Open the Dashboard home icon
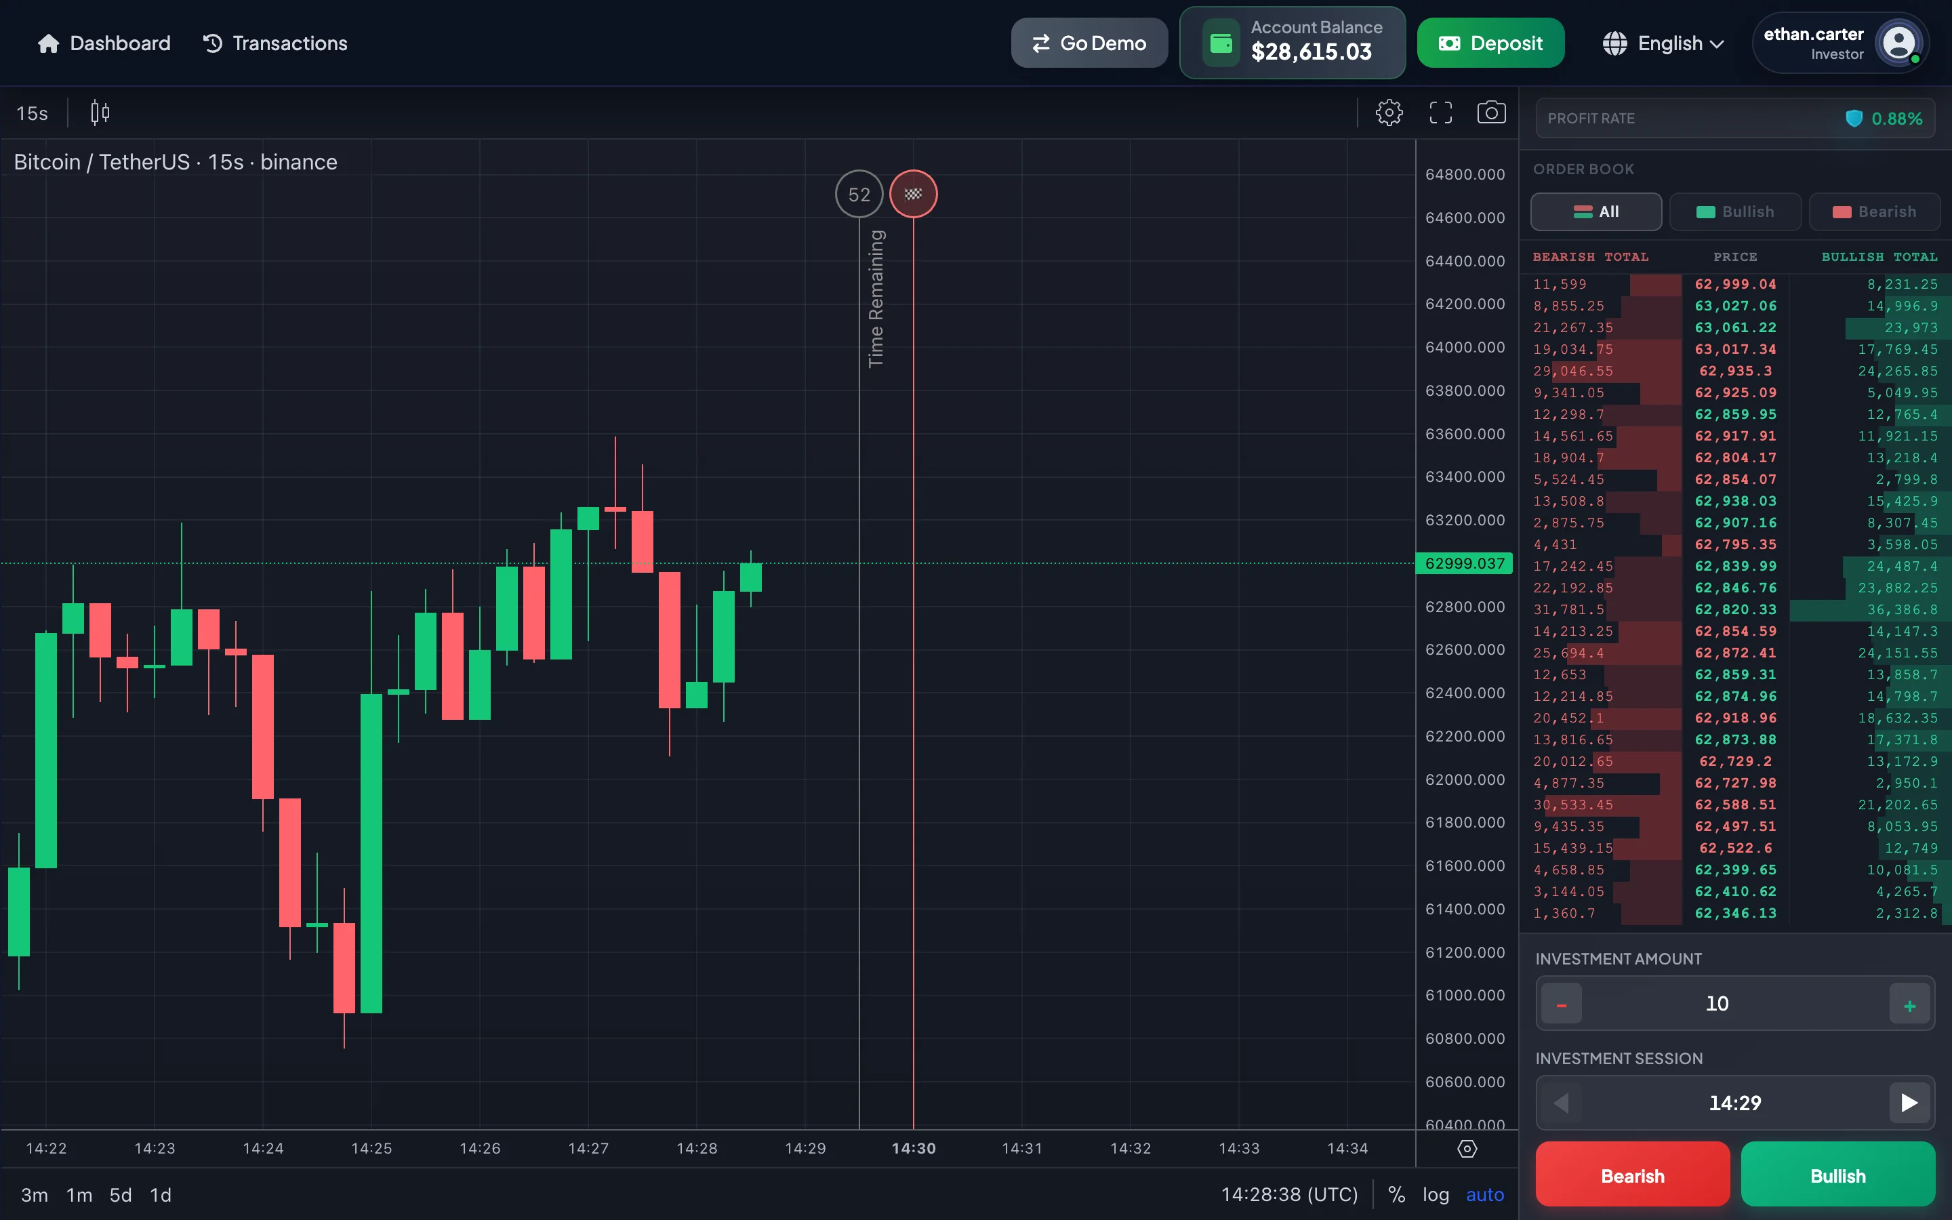The image size is (1952, 1220). [x=48, y=43]
